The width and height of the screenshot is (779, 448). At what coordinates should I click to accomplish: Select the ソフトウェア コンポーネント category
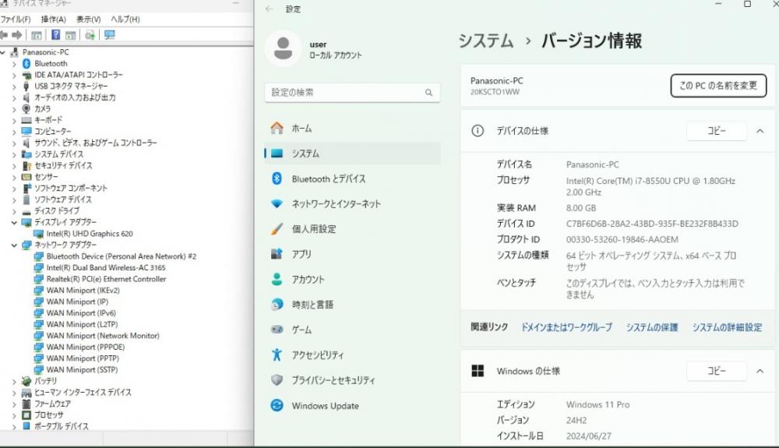pos(71,189)
